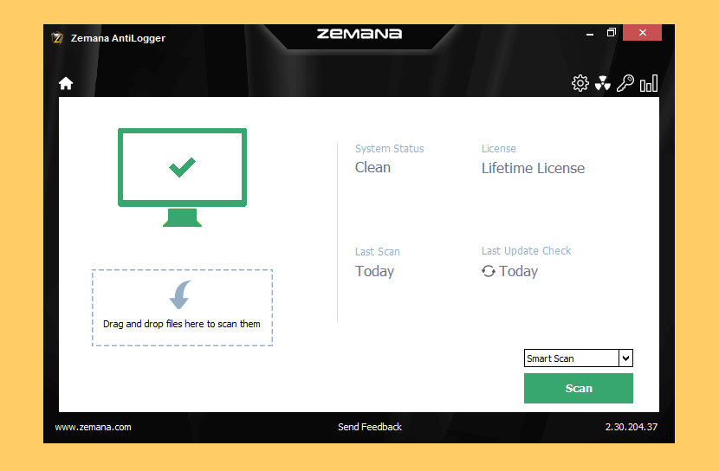Start the green Scan button

[578, 388]
